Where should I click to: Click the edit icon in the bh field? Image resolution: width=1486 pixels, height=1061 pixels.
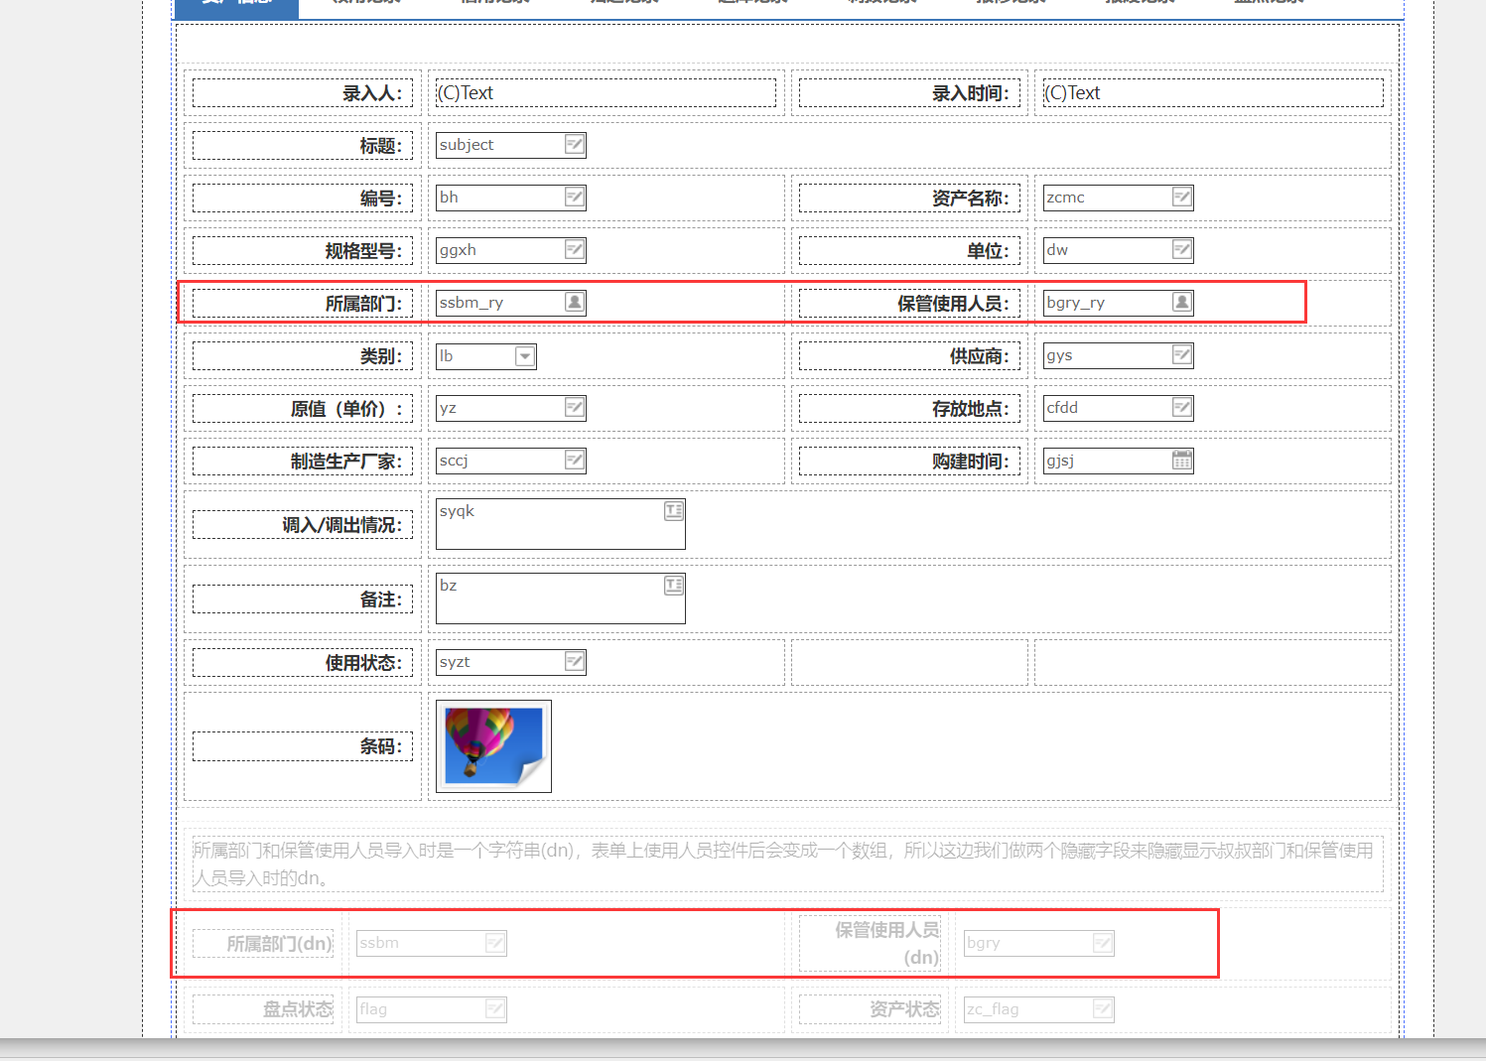tap(575, 198)
